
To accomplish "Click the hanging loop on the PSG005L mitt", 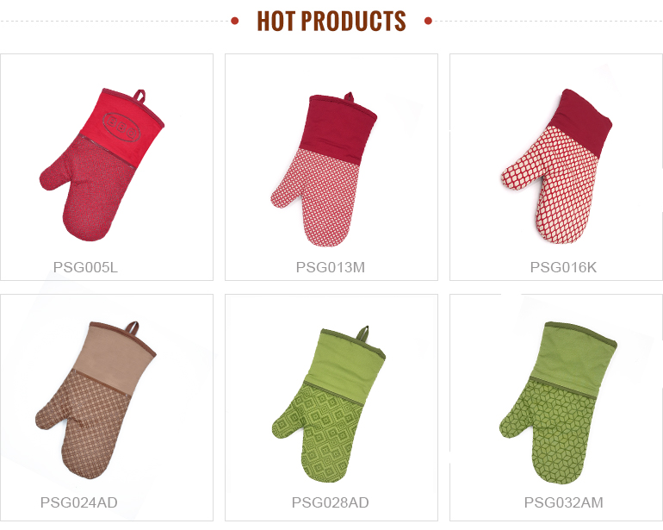I will [x=139, y=97].
